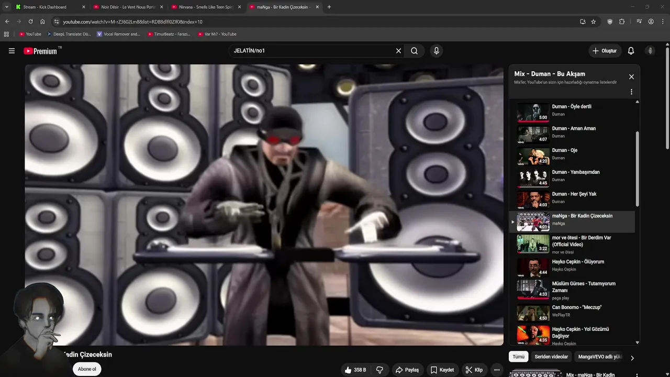Create a clip with Klip
The height and width of the screenshot is (377, 670).
point(474,370)
